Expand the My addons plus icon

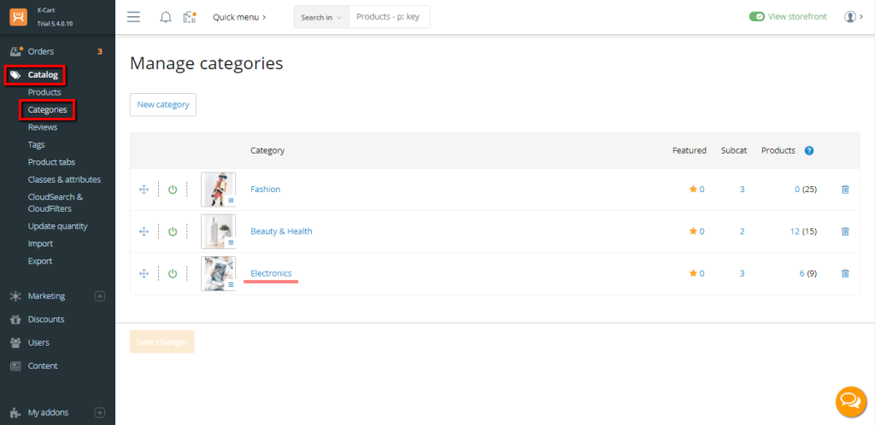(x=100, y=413)
